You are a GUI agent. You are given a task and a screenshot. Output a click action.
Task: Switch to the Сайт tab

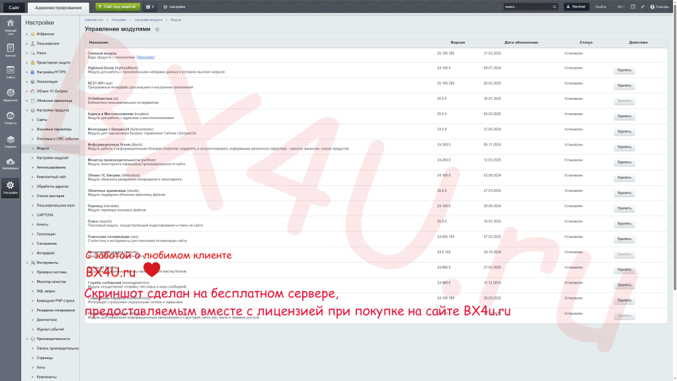pyautogui.click(x=14, y=7)
